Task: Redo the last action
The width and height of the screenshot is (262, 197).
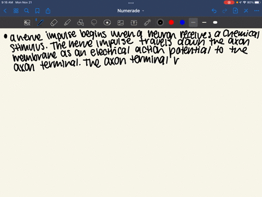Action: [x=225, y=11]
